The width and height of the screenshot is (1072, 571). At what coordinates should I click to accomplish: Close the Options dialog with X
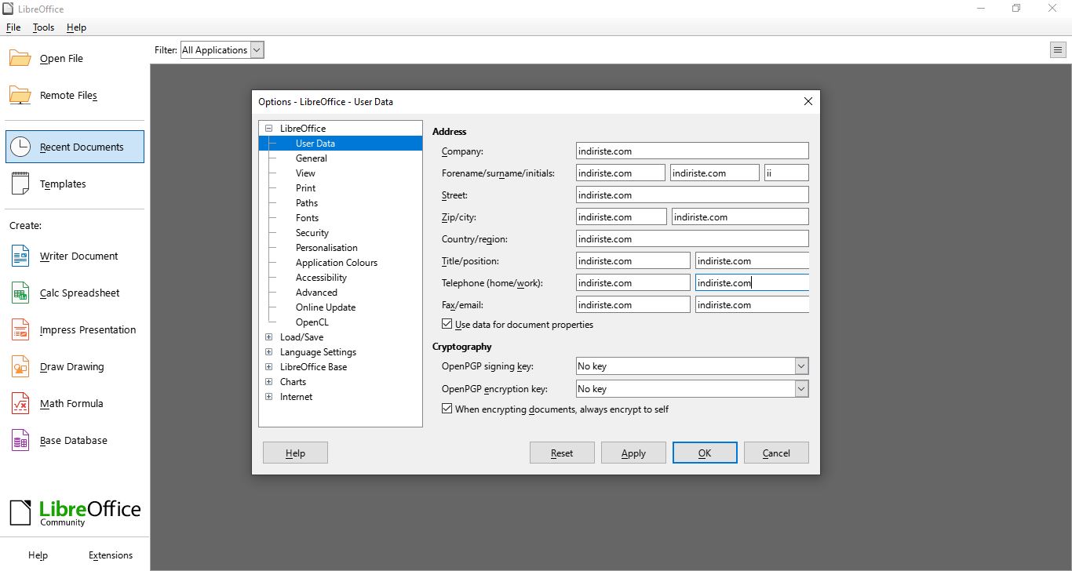(808, 101)
